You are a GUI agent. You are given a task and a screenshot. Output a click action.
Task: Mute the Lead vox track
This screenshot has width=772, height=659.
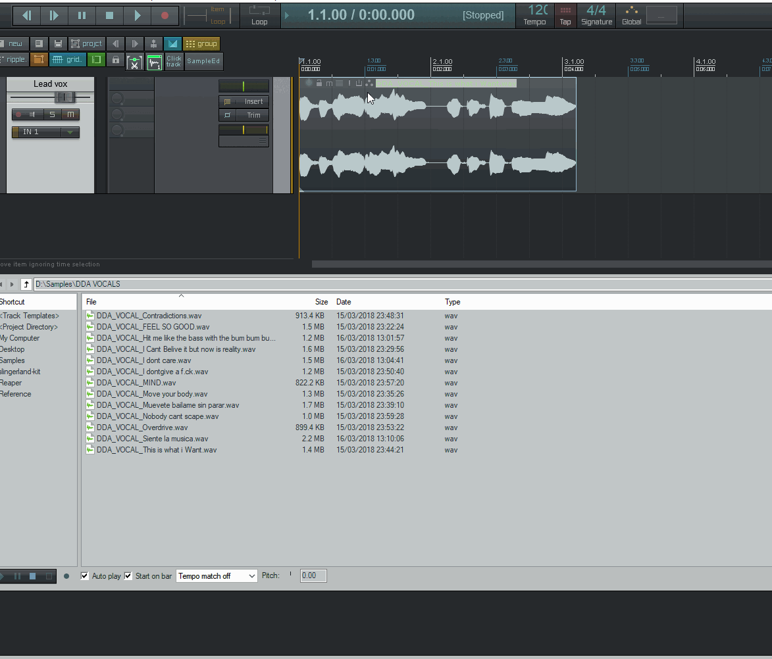tap(70, 114)
